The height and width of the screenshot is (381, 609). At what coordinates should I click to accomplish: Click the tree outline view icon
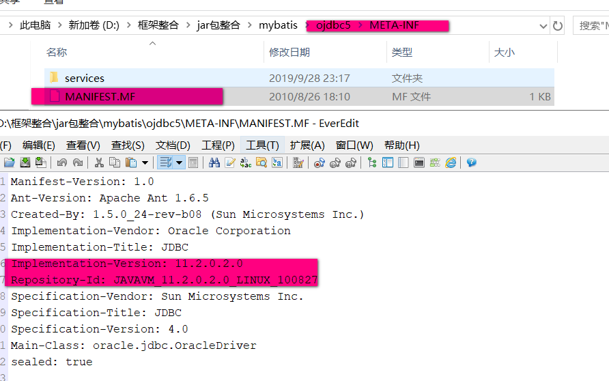click(x=371, y=163)
